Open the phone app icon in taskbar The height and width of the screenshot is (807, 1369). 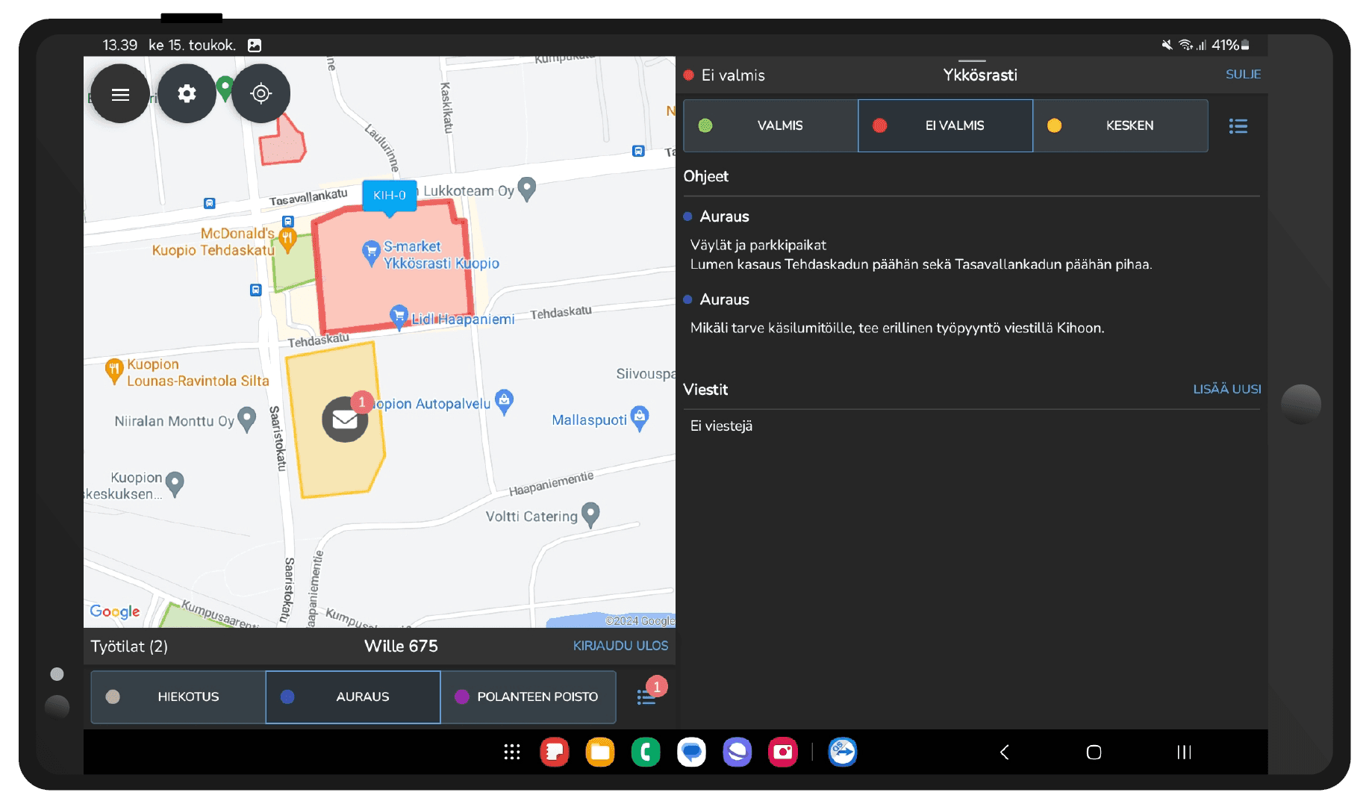click(646, 753)
